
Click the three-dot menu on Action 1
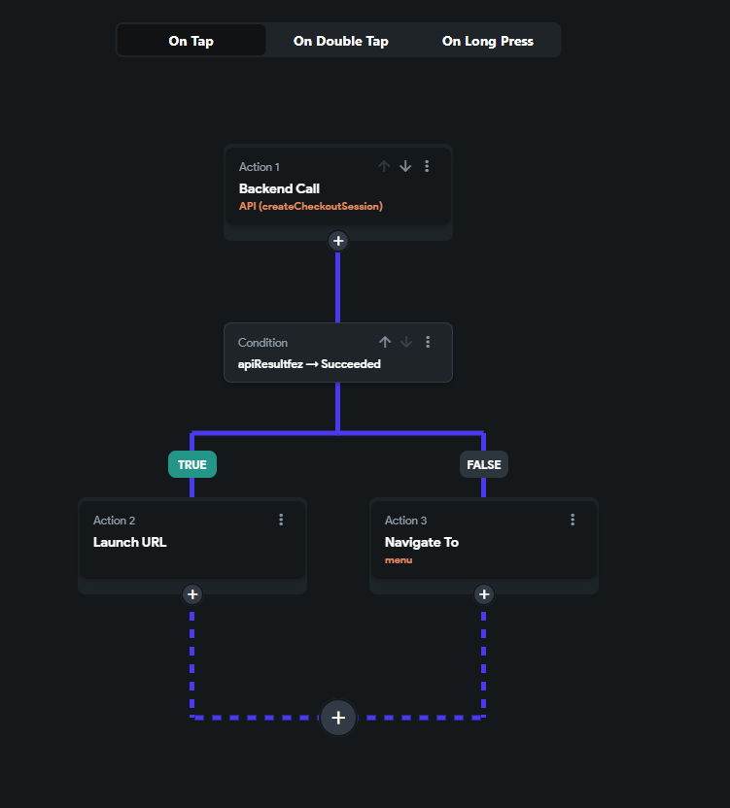(x=427, y=166)
